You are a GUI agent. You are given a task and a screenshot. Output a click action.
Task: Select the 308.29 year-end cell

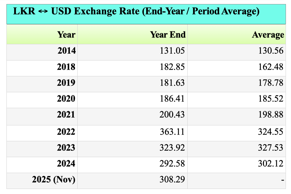[172, 179]
